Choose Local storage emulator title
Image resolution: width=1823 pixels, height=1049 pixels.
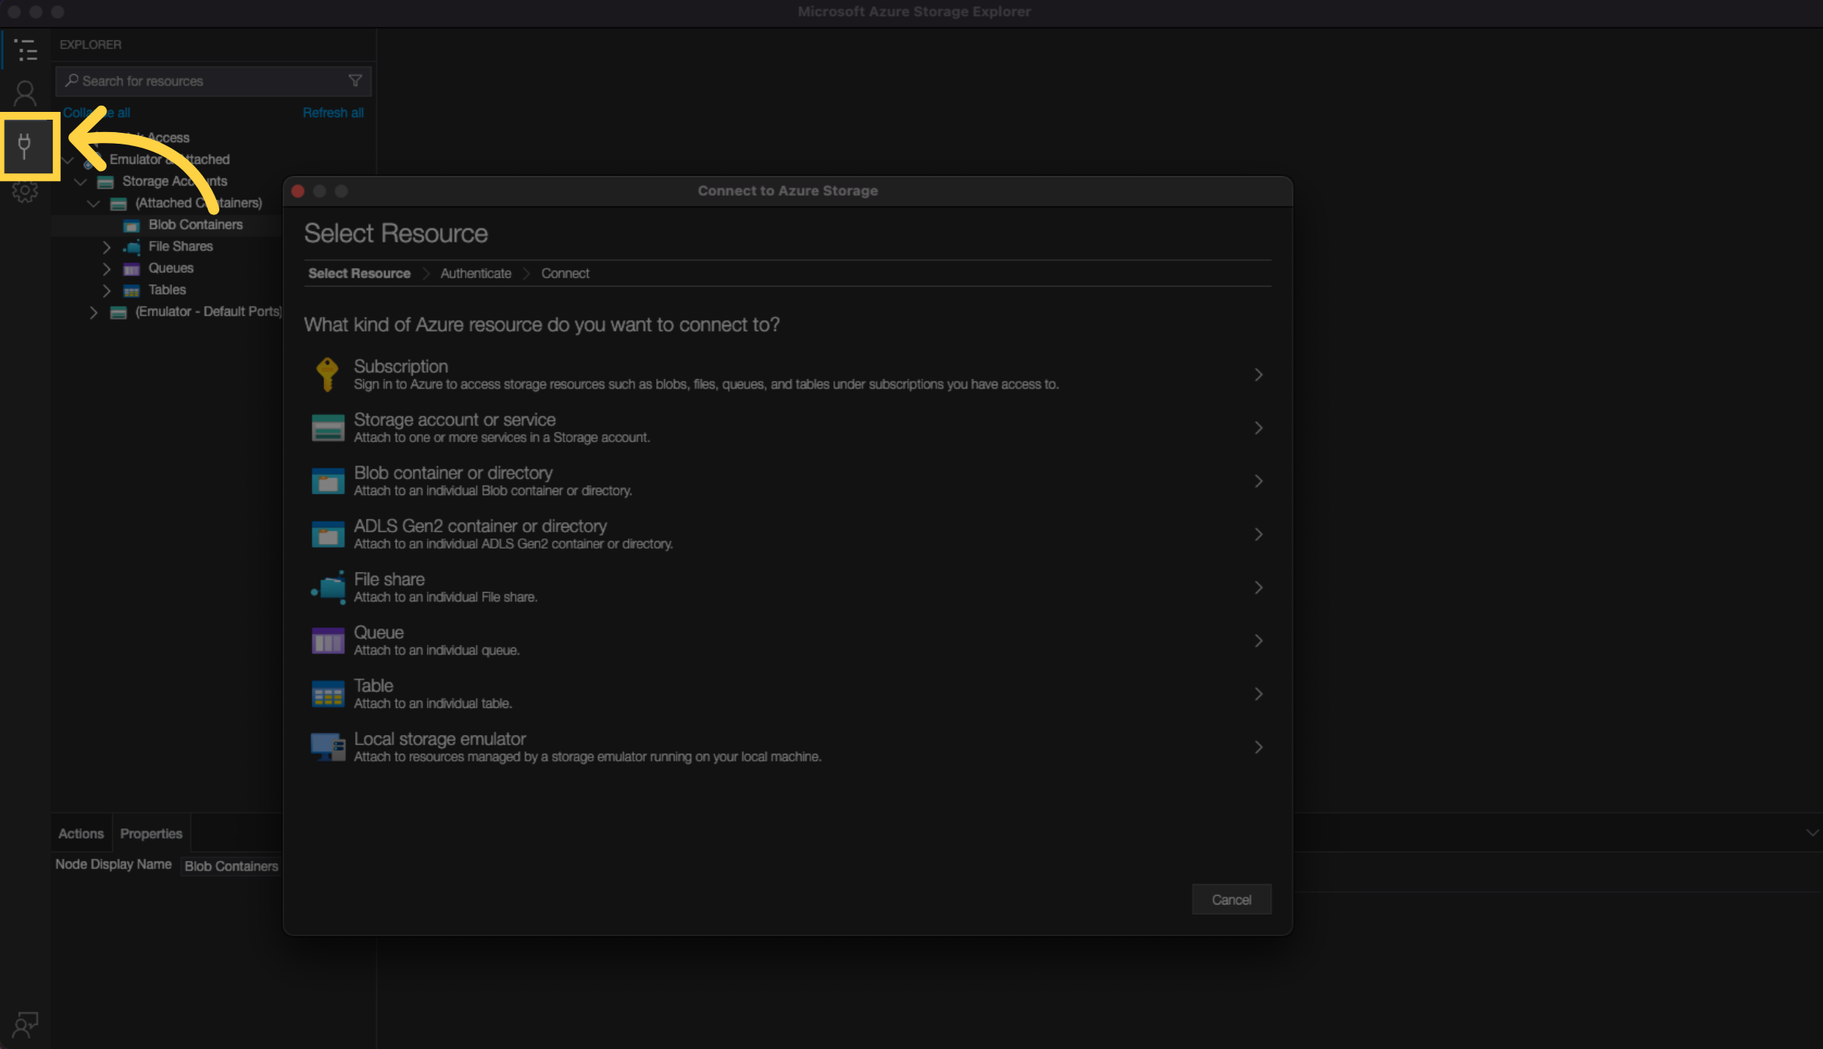[440, 739]
